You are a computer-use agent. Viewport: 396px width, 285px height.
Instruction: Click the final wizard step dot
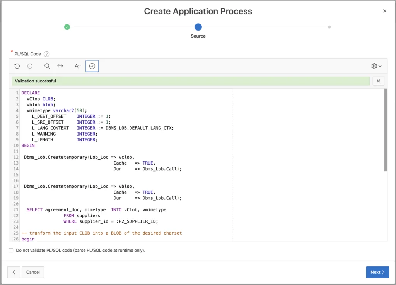point(329,27)
